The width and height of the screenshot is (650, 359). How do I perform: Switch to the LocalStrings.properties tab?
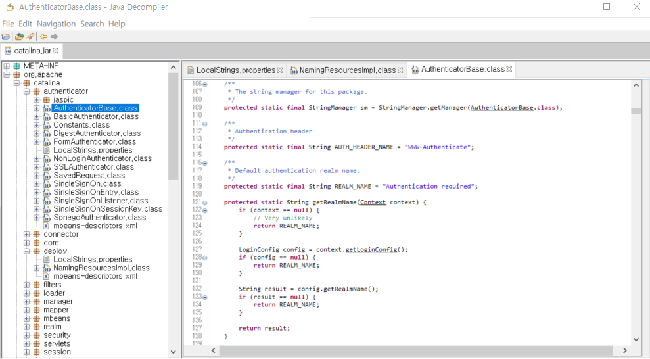(235, 70)
